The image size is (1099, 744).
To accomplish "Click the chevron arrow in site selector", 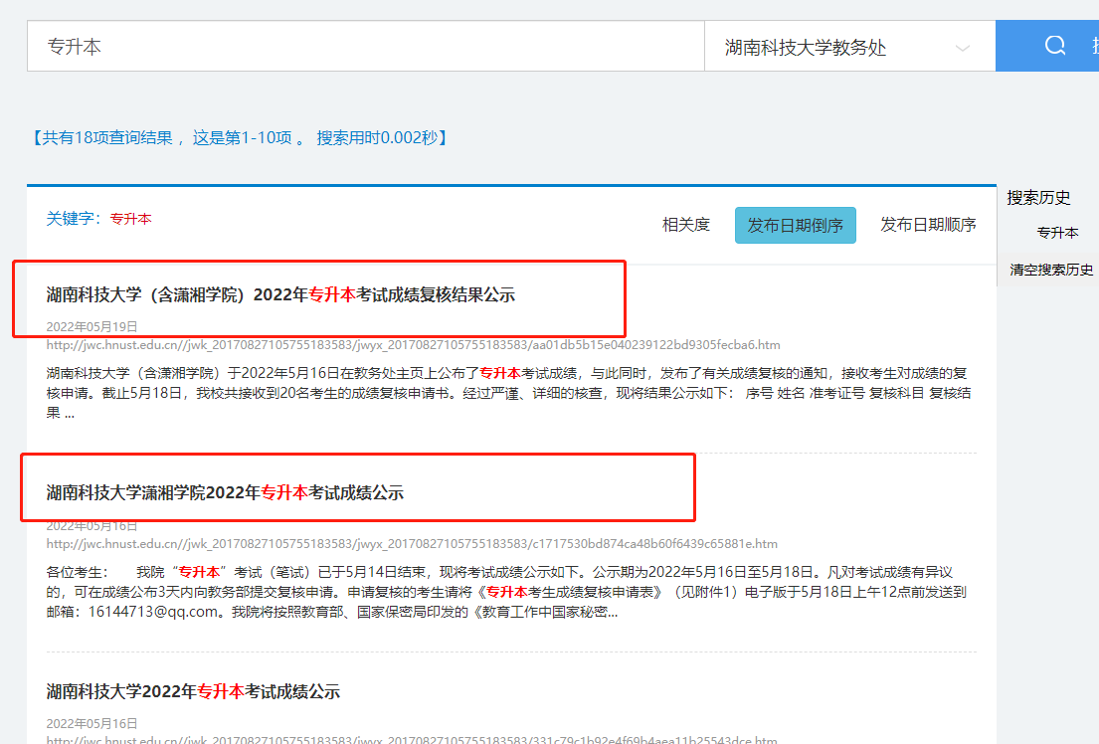I will click(962, 48).
